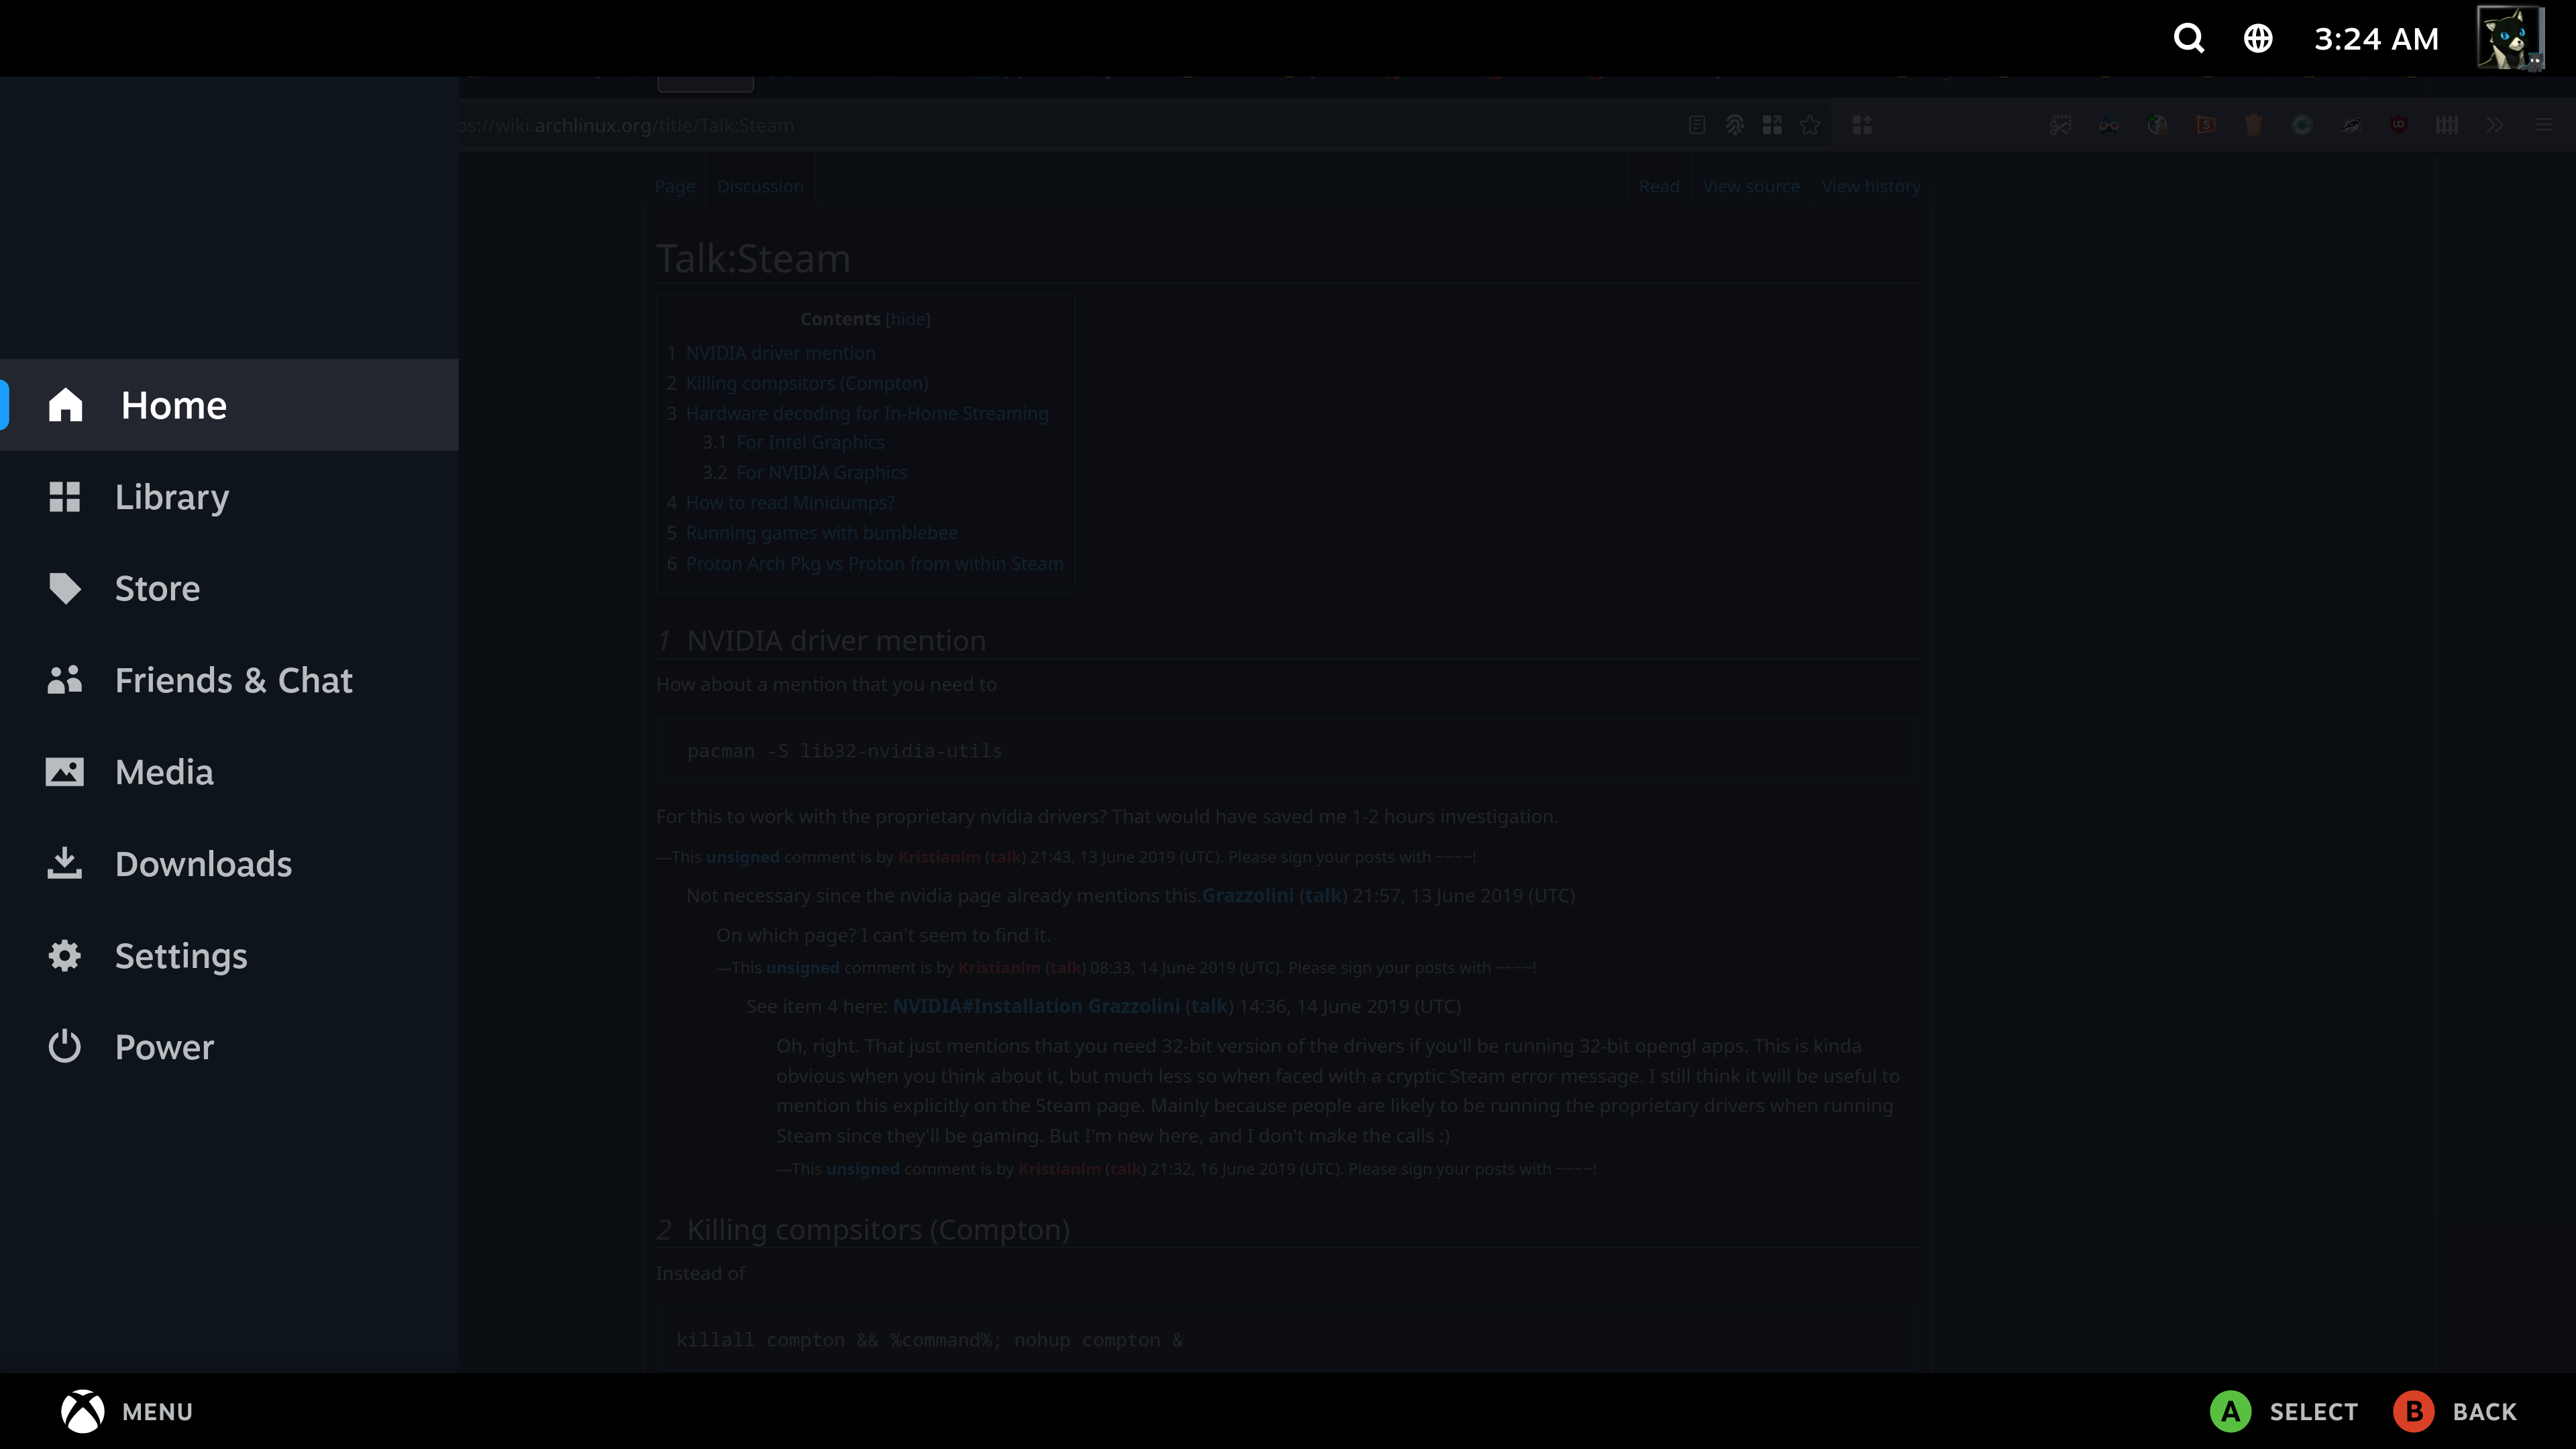Toggle reader view in the address bar
The image size is (2576, 1449).
click(x=1697, y=125)
